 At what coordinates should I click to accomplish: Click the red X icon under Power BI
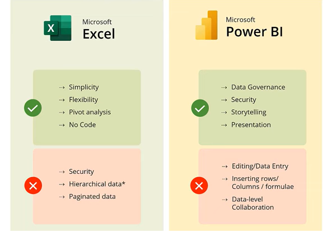tap(199, 186)
